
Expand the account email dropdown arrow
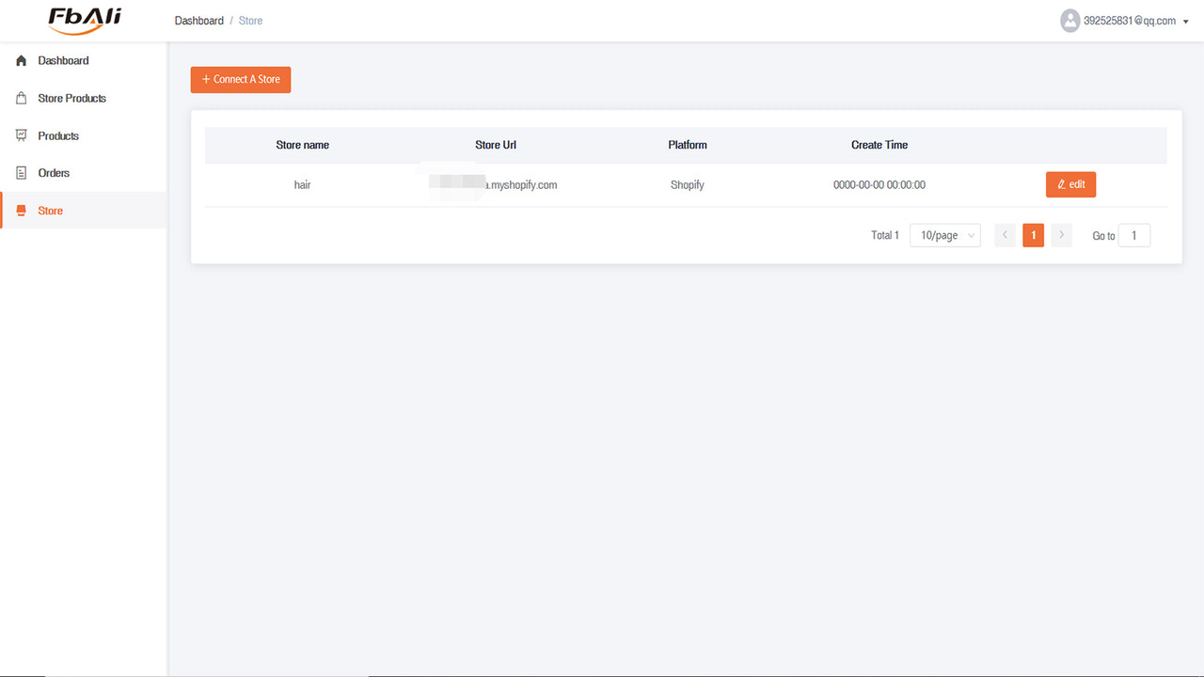click(1186, 22)
